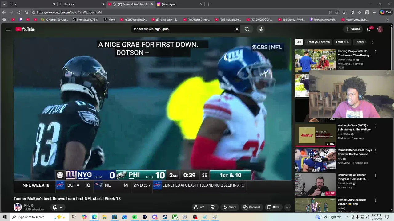The height and width of the screenshot is (221, 394).
Task: Open Kanye West bookmark in bookmarks bar
Action: [x=165, y=20]
